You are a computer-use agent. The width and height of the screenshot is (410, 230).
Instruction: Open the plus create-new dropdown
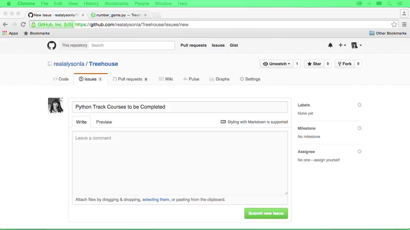coord(342,45)
